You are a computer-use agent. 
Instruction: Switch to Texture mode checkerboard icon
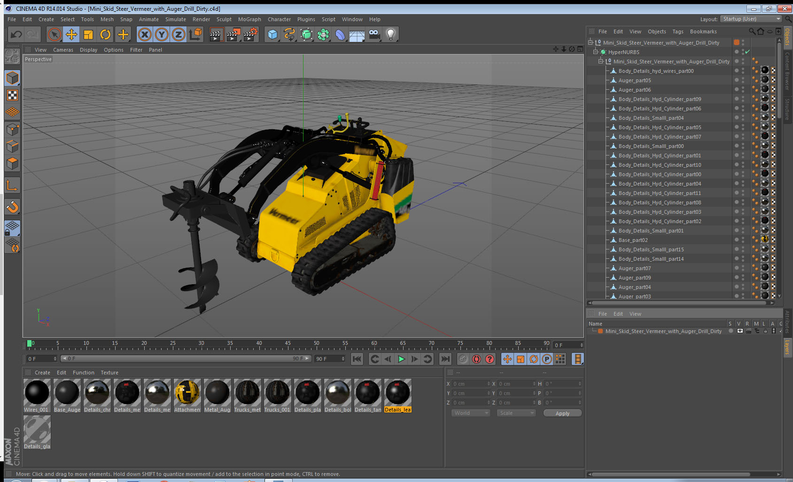tap(12, 95)
